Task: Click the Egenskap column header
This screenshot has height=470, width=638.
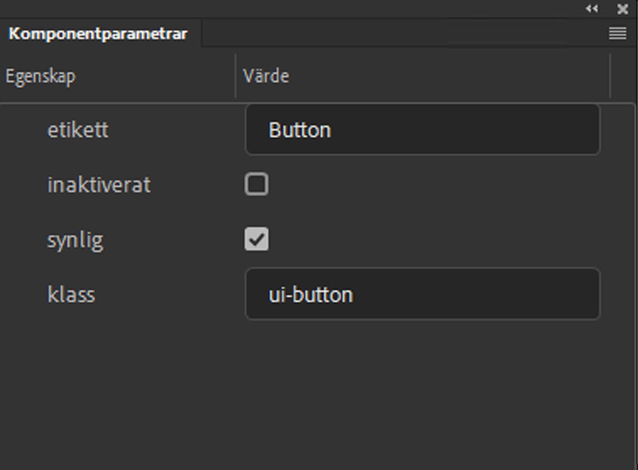Action: coord(41,76)
